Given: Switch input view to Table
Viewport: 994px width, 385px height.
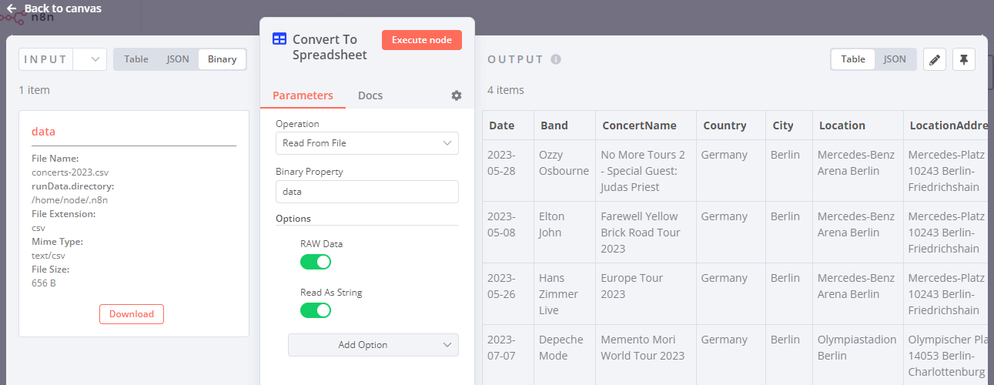Looking at the screenshot, I should coord(136,59).
